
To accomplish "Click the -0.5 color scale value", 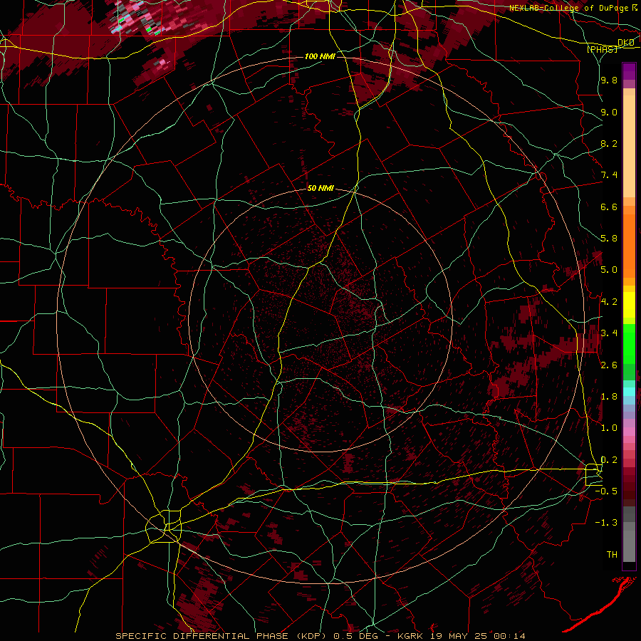I will pos(606,491).
